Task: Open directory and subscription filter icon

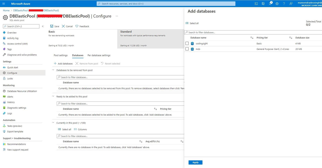Action: click(x=263, y=4)
